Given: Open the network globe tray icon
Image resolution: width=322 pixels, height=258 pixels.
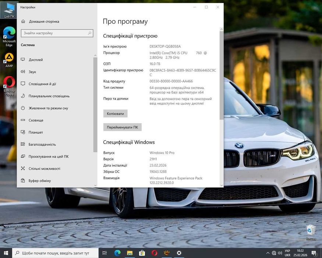Looking at the screenshot, I should (274, 253).
